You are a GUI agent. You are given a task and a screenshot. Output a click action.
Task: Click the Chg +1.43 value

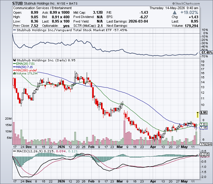tap(194, 17)
